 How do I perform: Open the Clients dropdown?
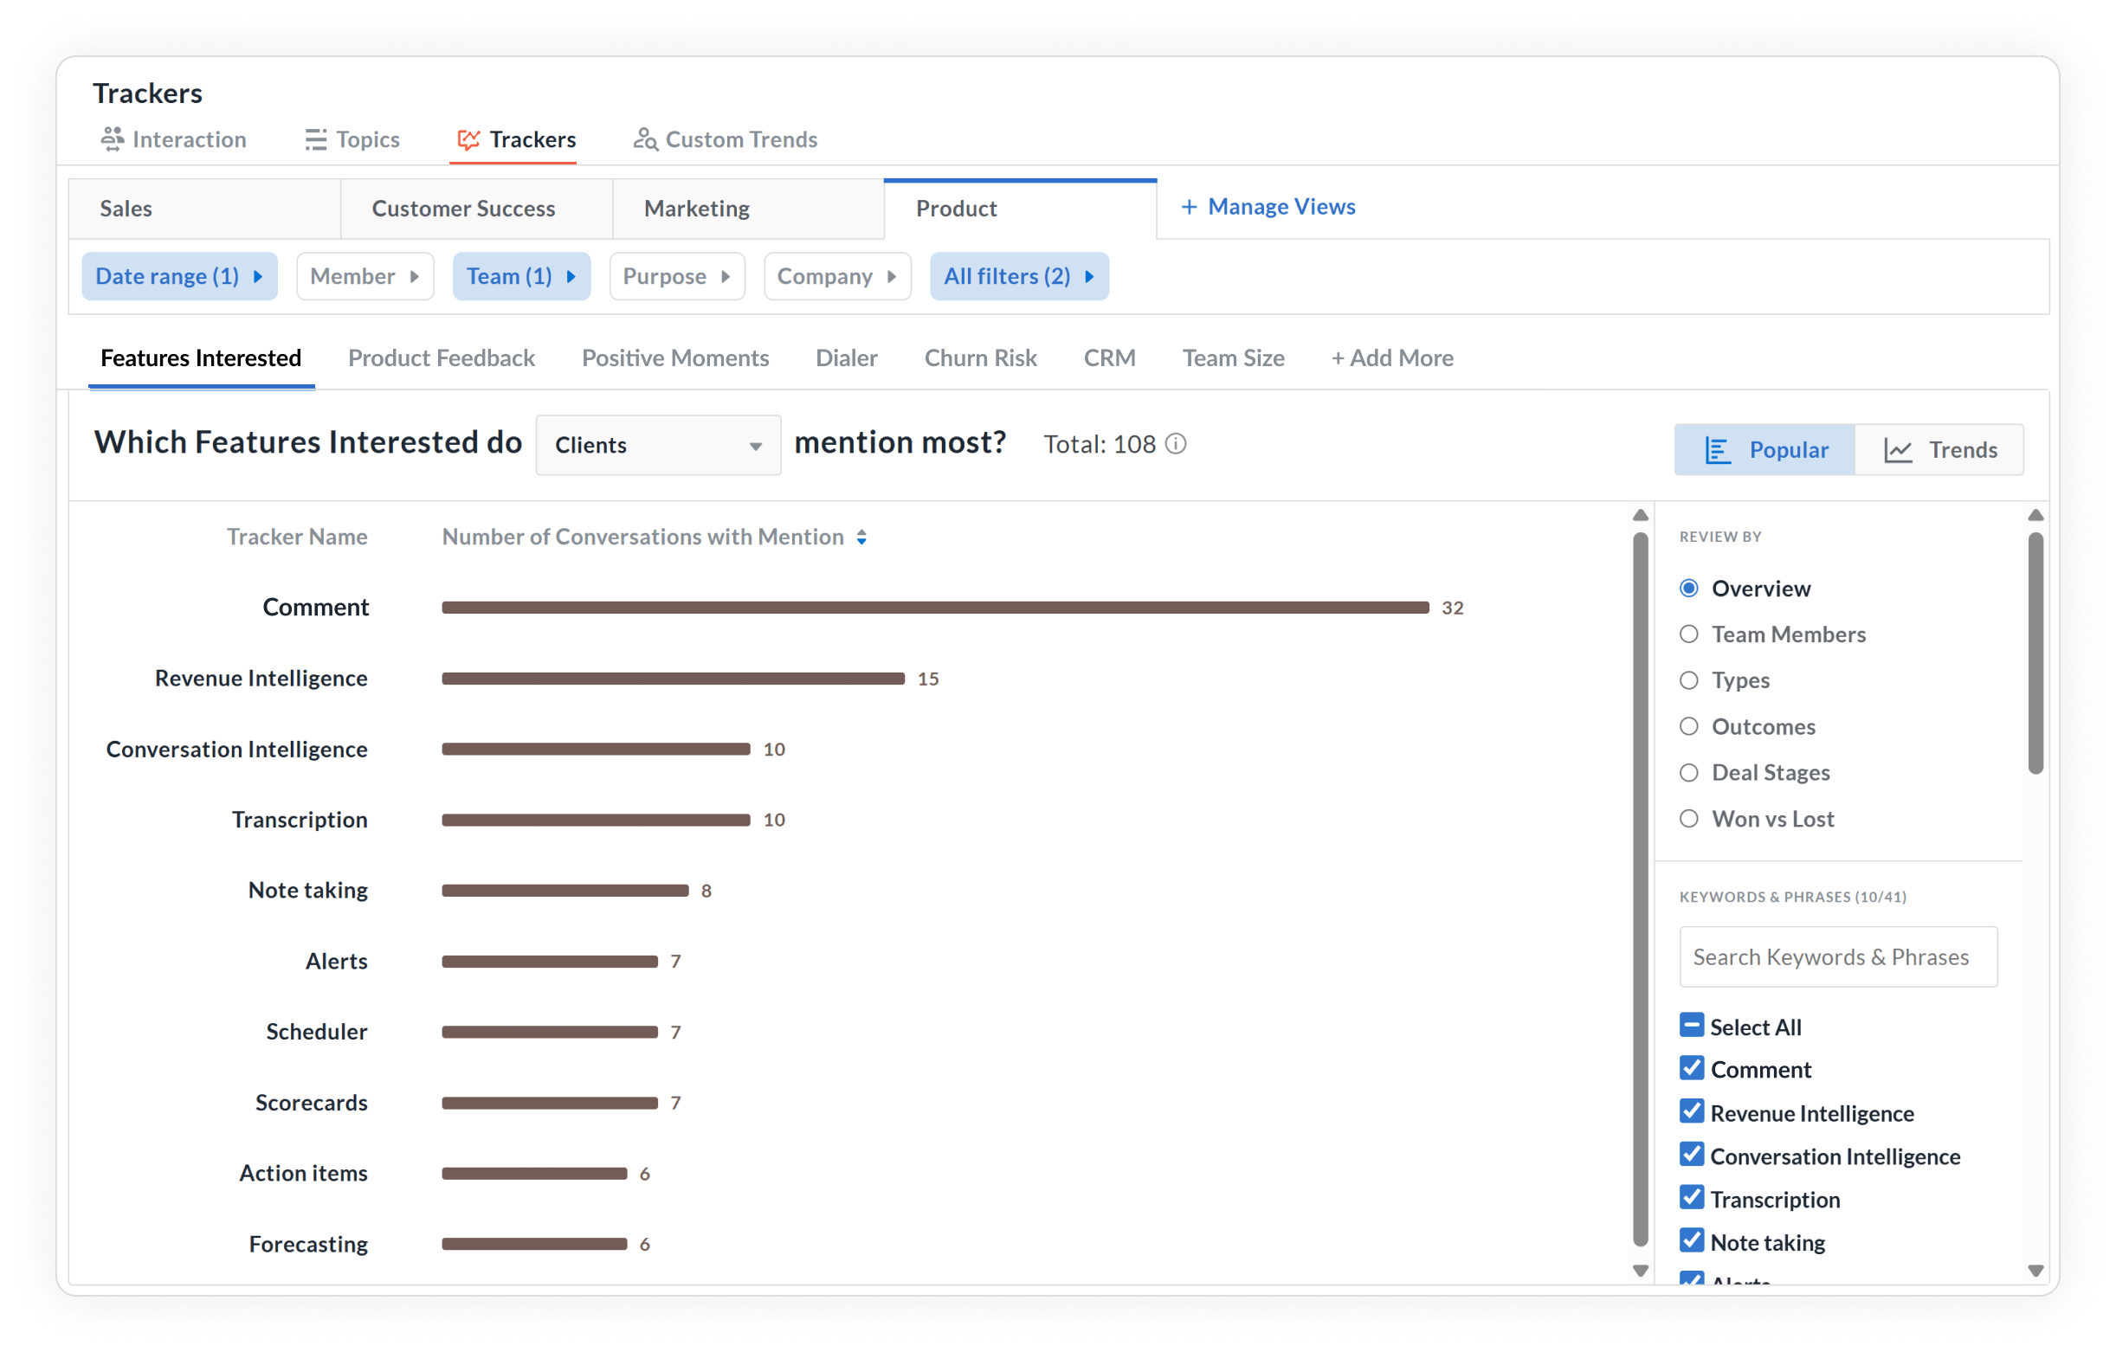[657, 445]
